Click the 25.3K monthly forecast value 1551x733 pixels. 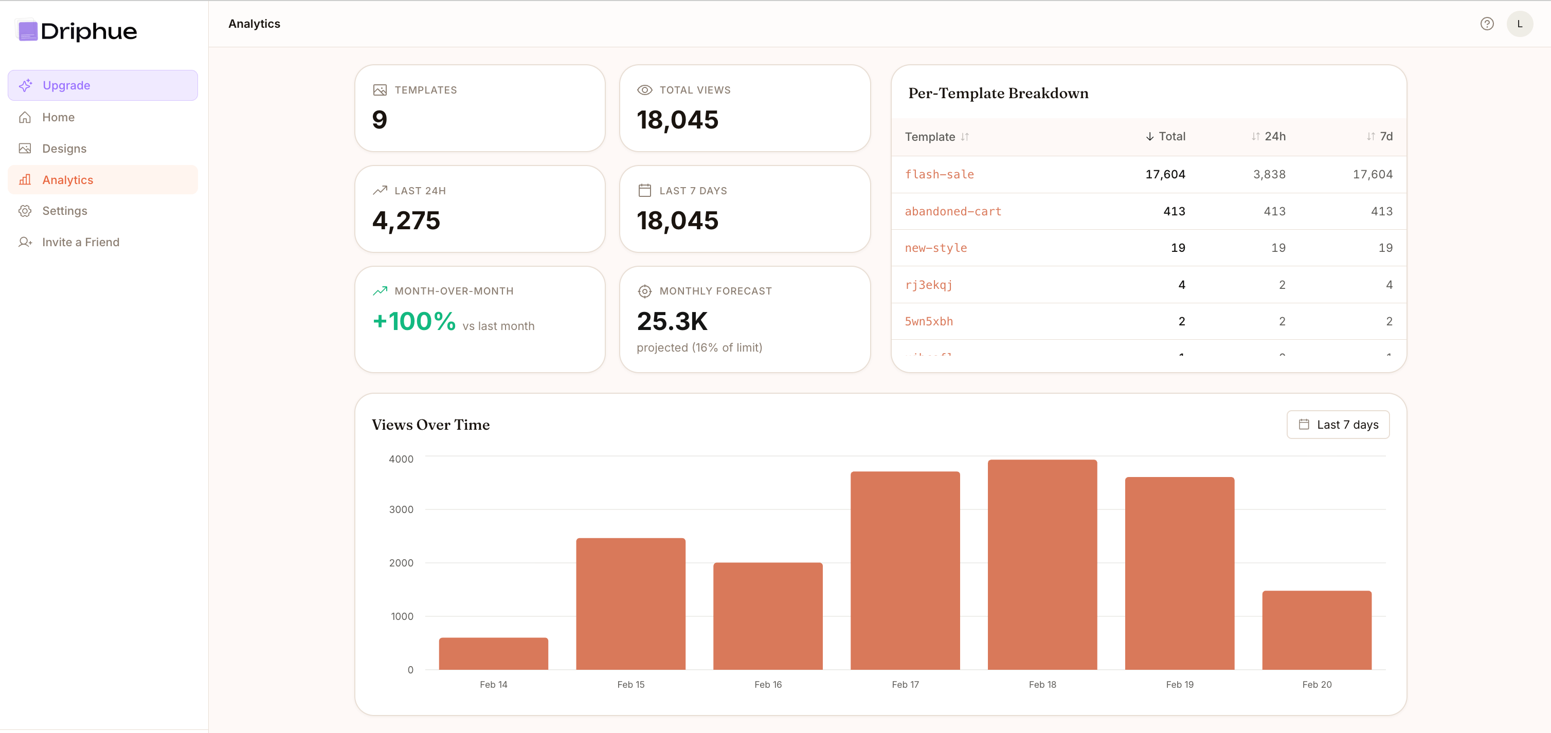[673, 321]
